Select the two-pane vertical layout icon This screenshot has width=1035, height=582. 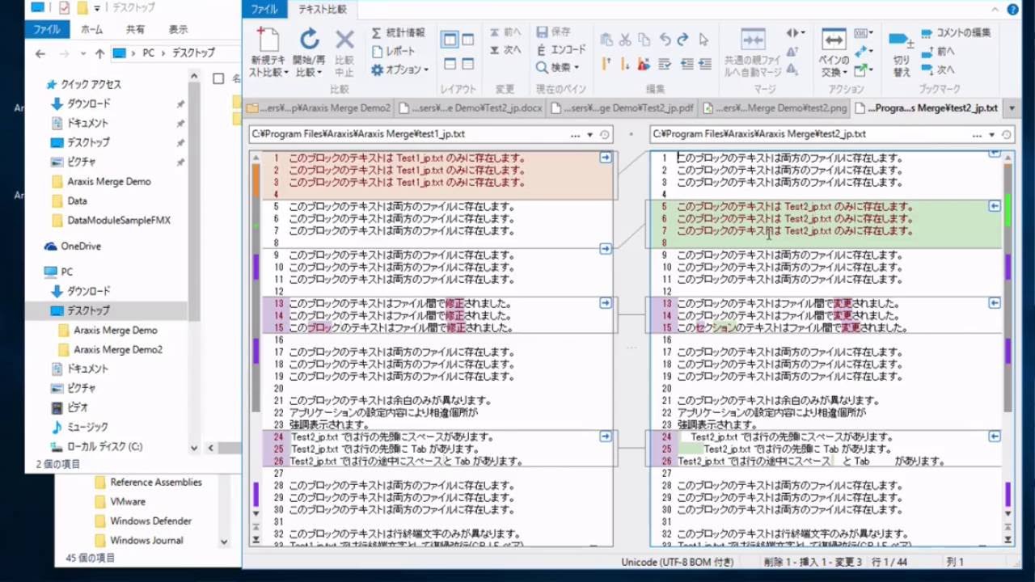[x=450, y=40]
